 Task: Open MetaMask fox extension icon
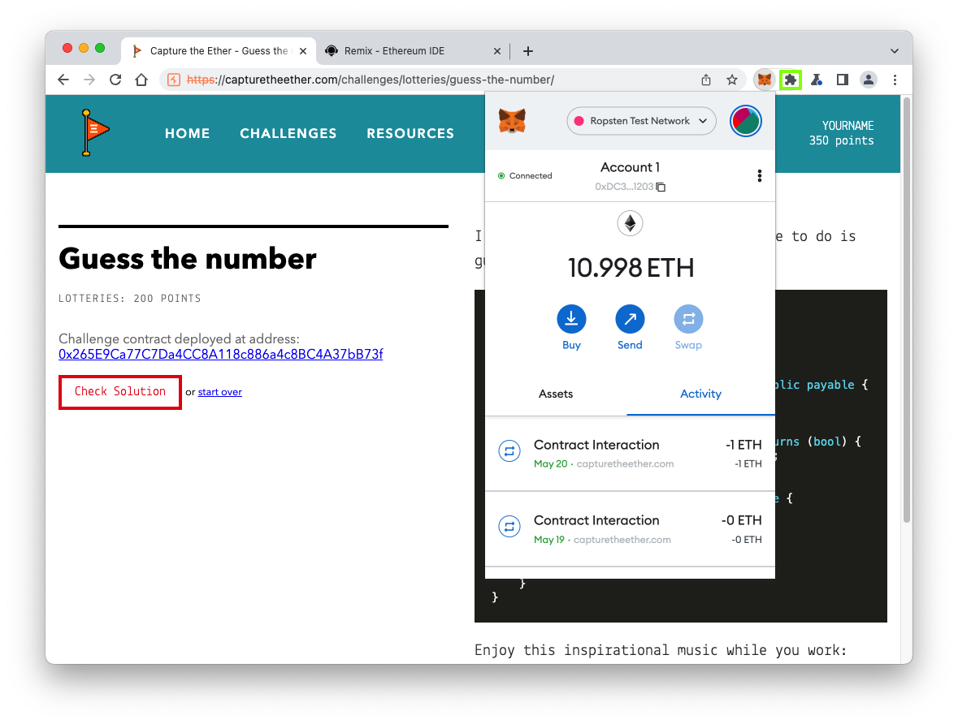tap(765, 80)
